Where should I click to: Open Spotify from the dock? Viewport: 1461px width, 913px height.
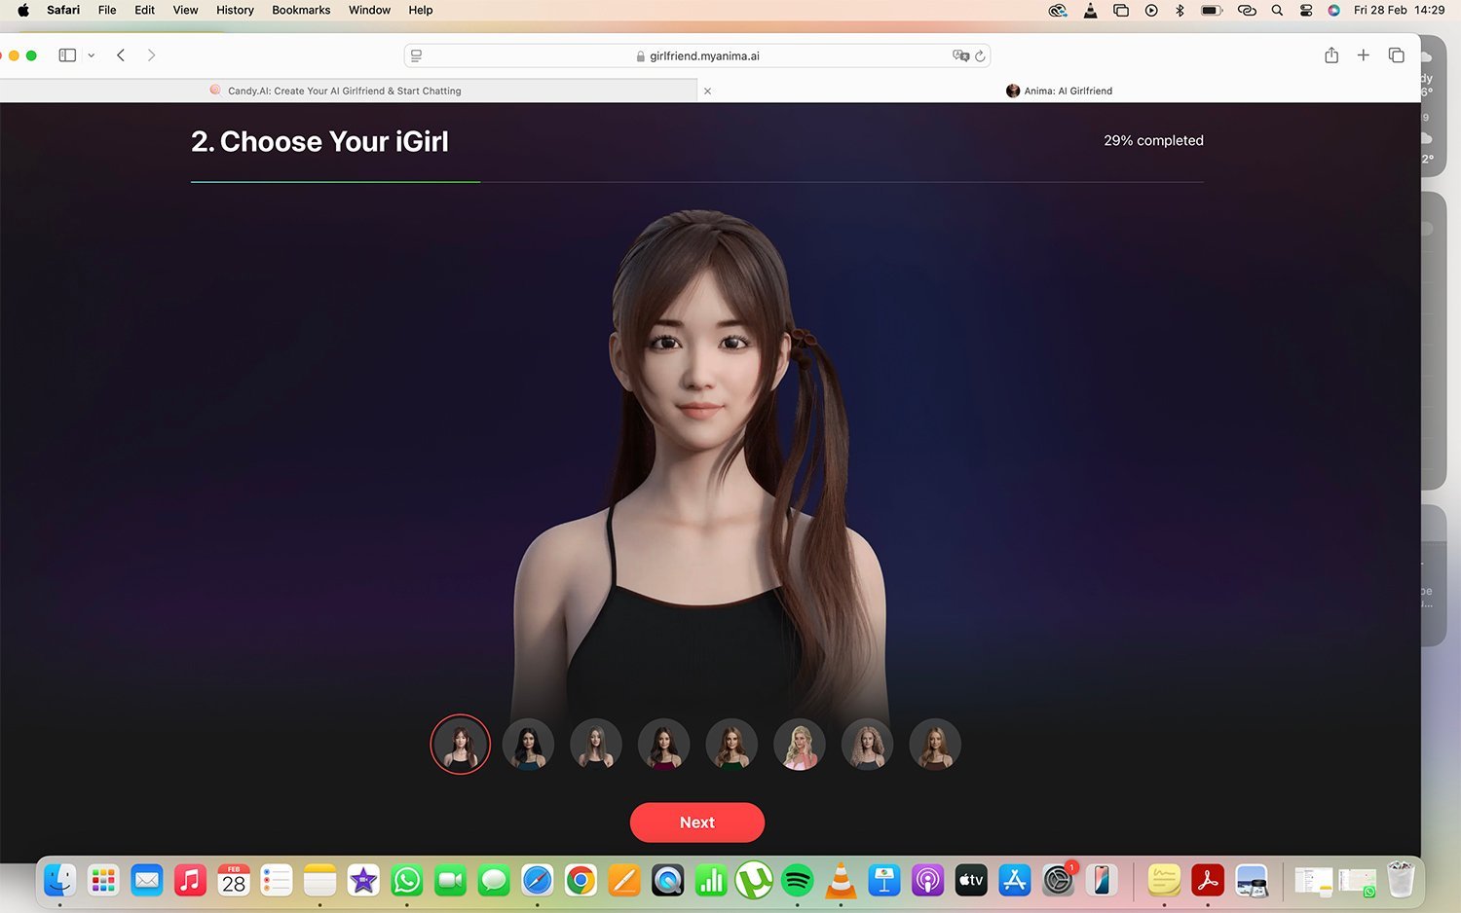(798, 881)
